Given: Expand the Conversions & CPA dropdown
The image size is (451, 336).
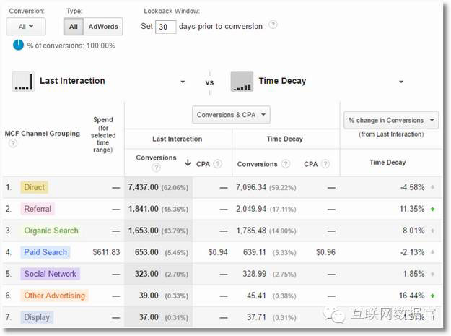Looking at the screenshot, I should tap(231, 114).
